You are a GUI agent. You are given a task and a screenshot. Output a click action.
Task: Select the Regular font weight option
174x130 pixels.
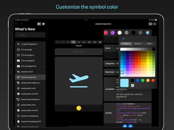[73, 42]
